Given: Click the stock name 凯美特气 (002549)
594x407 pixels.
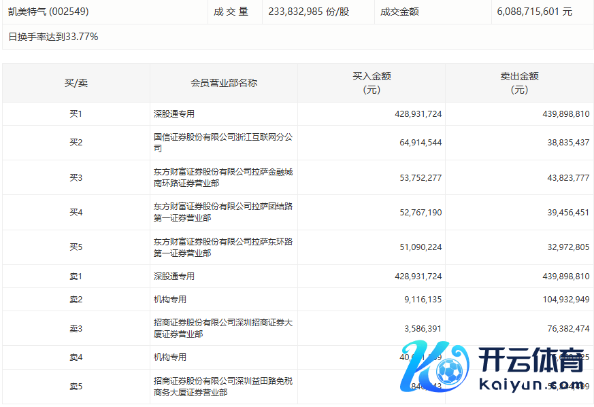Looking at the screenshot, I should coord(48,12).
